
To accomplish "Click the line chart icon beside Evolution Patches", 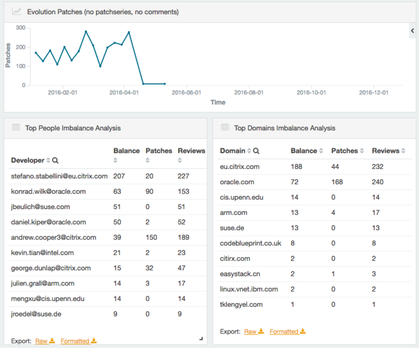I will [17, 12].
